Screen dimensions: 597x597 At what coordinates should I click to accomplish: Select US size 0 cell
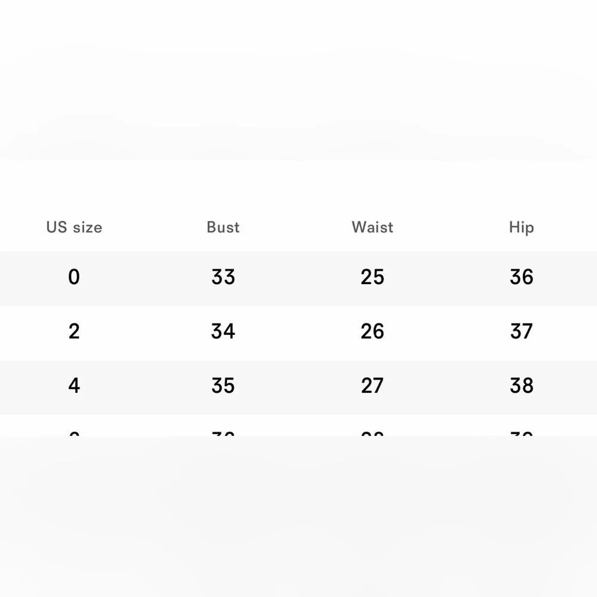74,277
